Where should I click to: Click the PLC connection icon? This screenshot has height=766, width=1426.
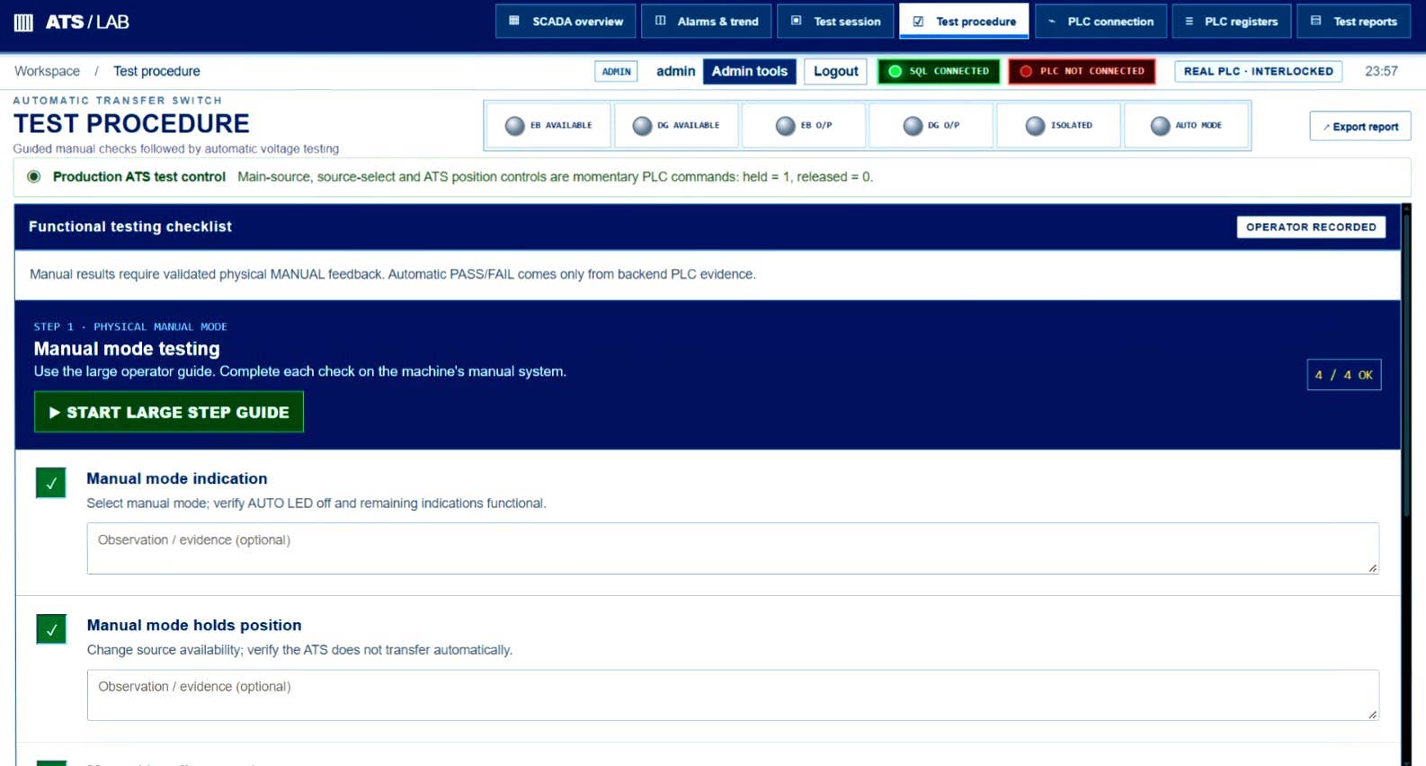(1051, 21)
